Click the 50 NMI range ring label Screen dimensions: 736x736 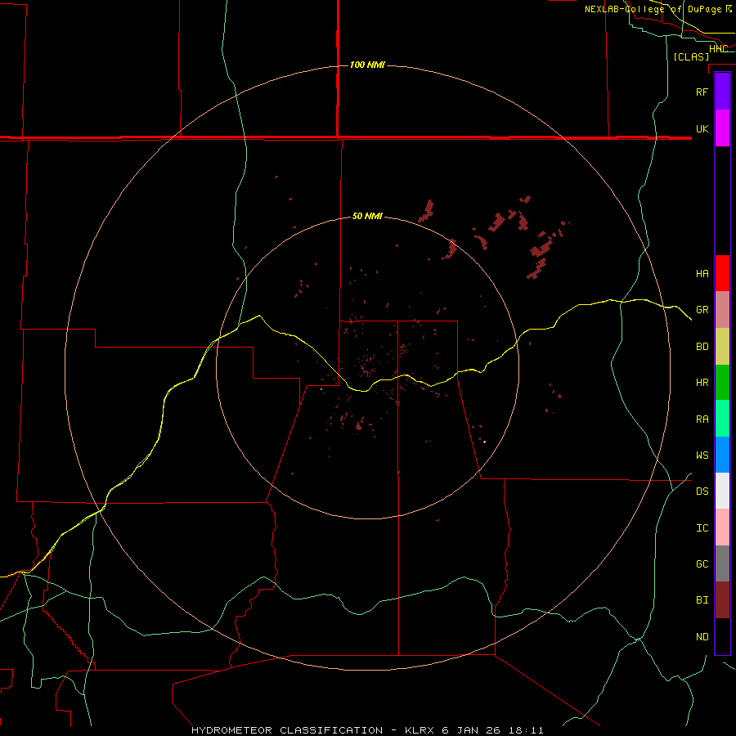367,216
